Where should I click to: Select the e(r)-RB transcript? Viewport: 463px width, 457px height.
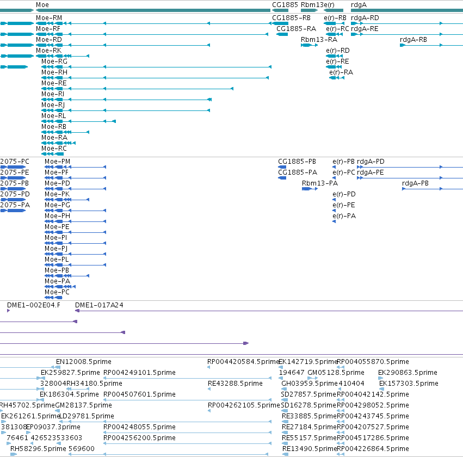pyautogui.click(x=335, y=18)
